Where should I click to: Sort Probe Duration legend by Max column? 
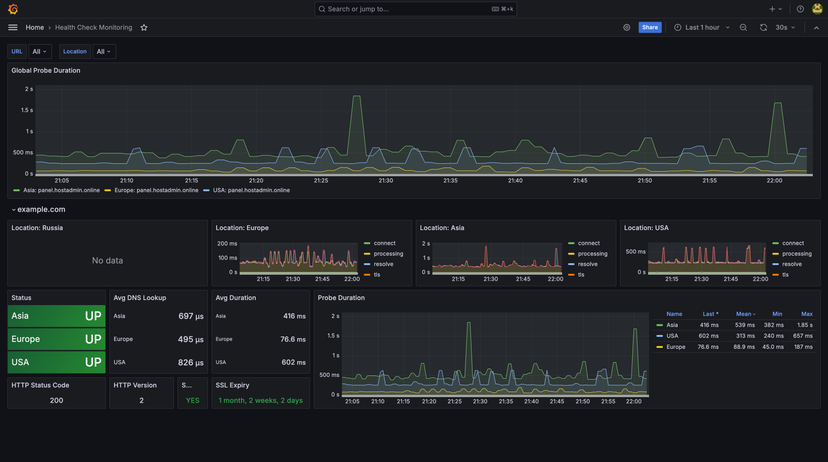[807, 314]
